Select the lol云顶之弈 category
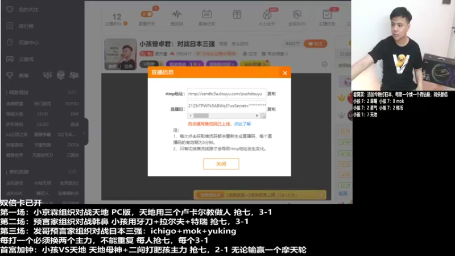Screen dimensions: 455x256 coord(17,134)
